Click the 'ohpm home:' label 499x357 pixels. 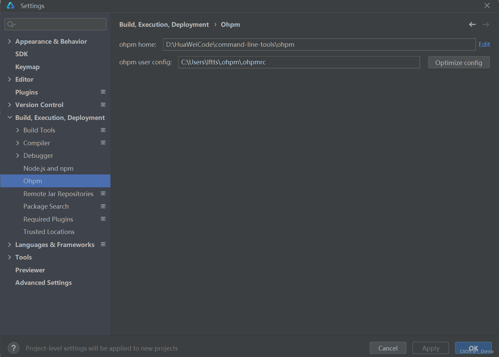pyautogui.click(x=138, y=44)
